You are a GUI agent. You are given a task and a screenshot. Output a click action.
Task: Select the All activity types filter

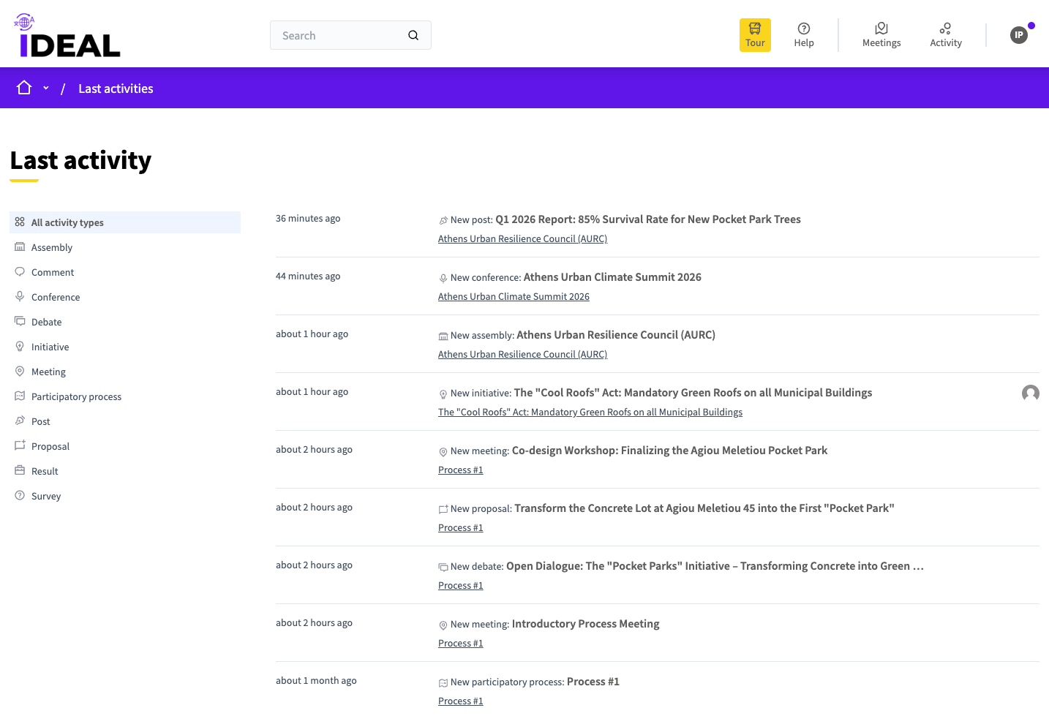(x=67, y=222)
